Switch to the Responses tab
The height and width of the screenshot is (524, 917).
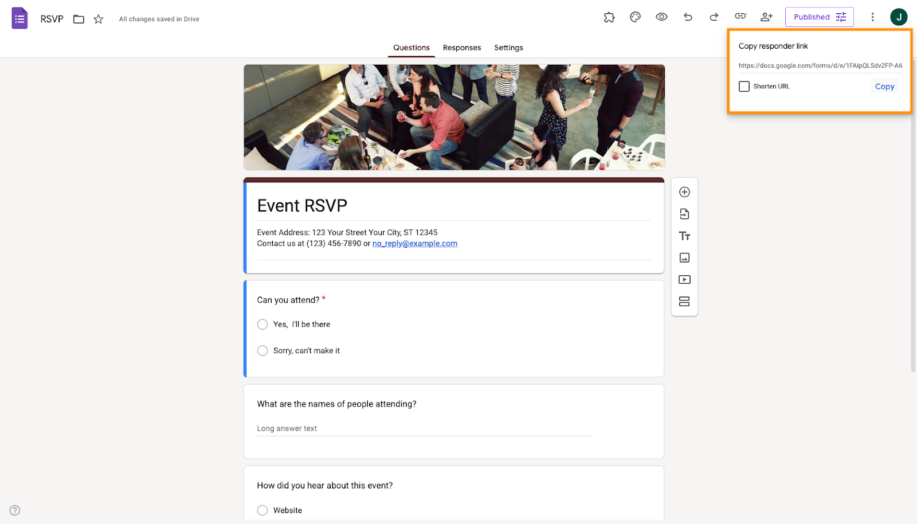point(461,48)
